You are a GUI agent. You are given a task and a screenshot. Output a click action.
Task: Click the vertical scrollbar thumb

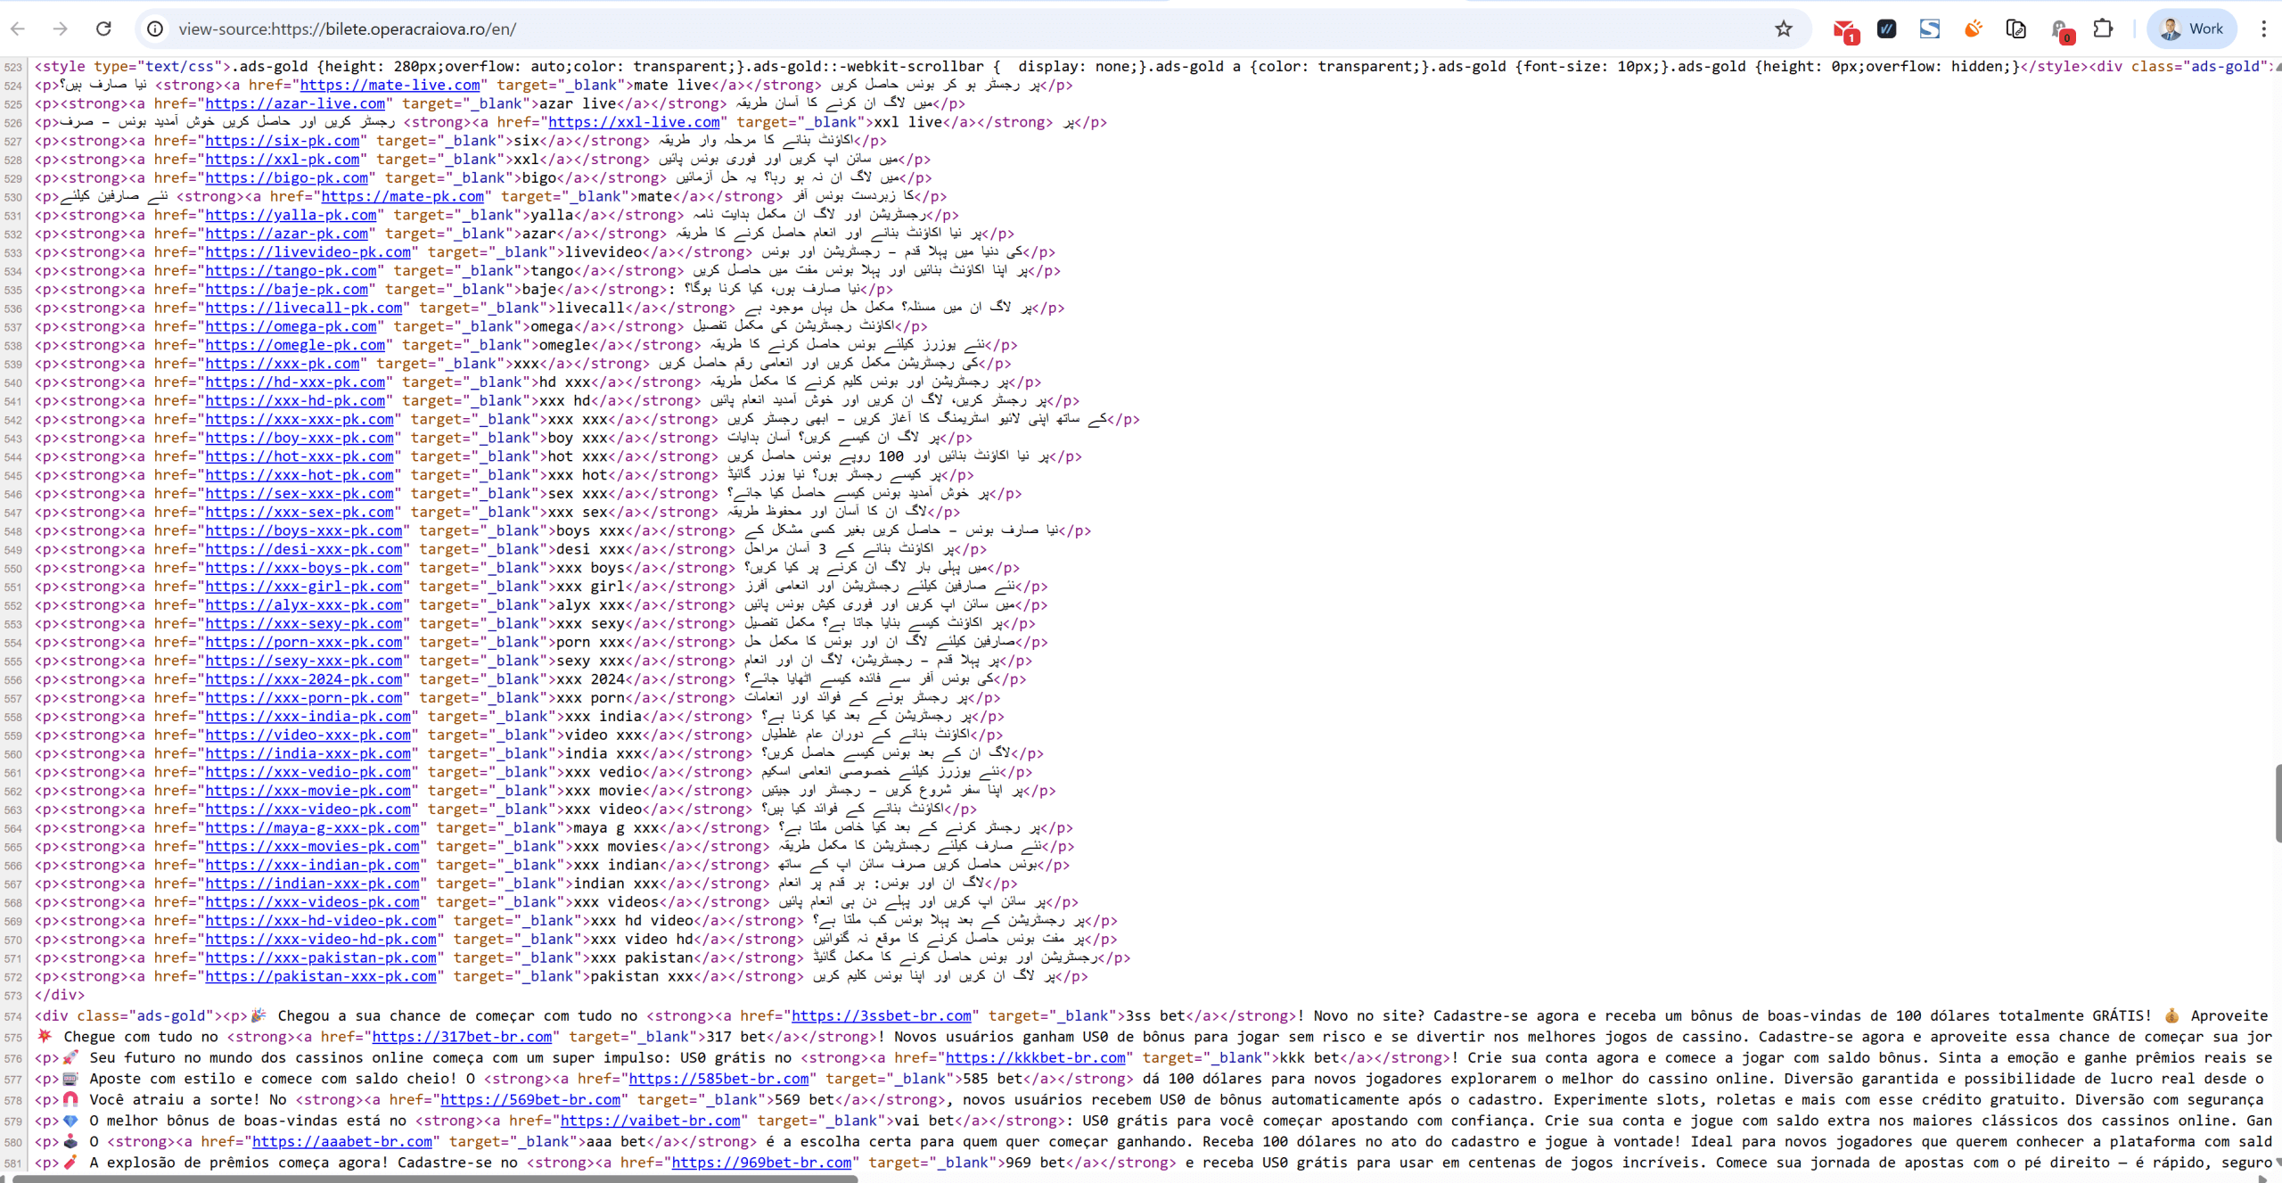tap(2278, 802)
